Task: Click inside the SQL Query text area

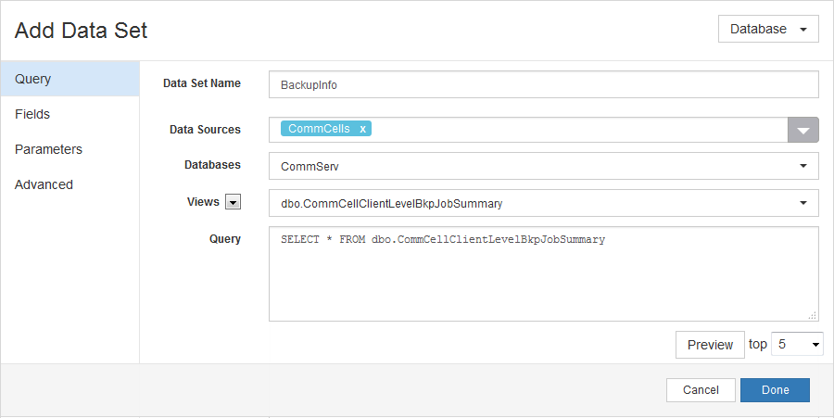Action: click(x=543, y=278)
